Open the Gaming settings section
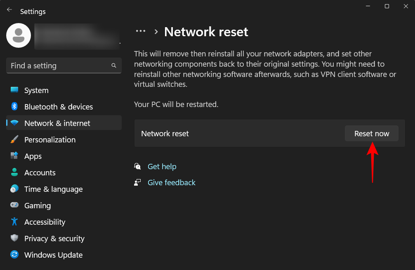The width and height of the screenshot is (415, 270). 38,205
